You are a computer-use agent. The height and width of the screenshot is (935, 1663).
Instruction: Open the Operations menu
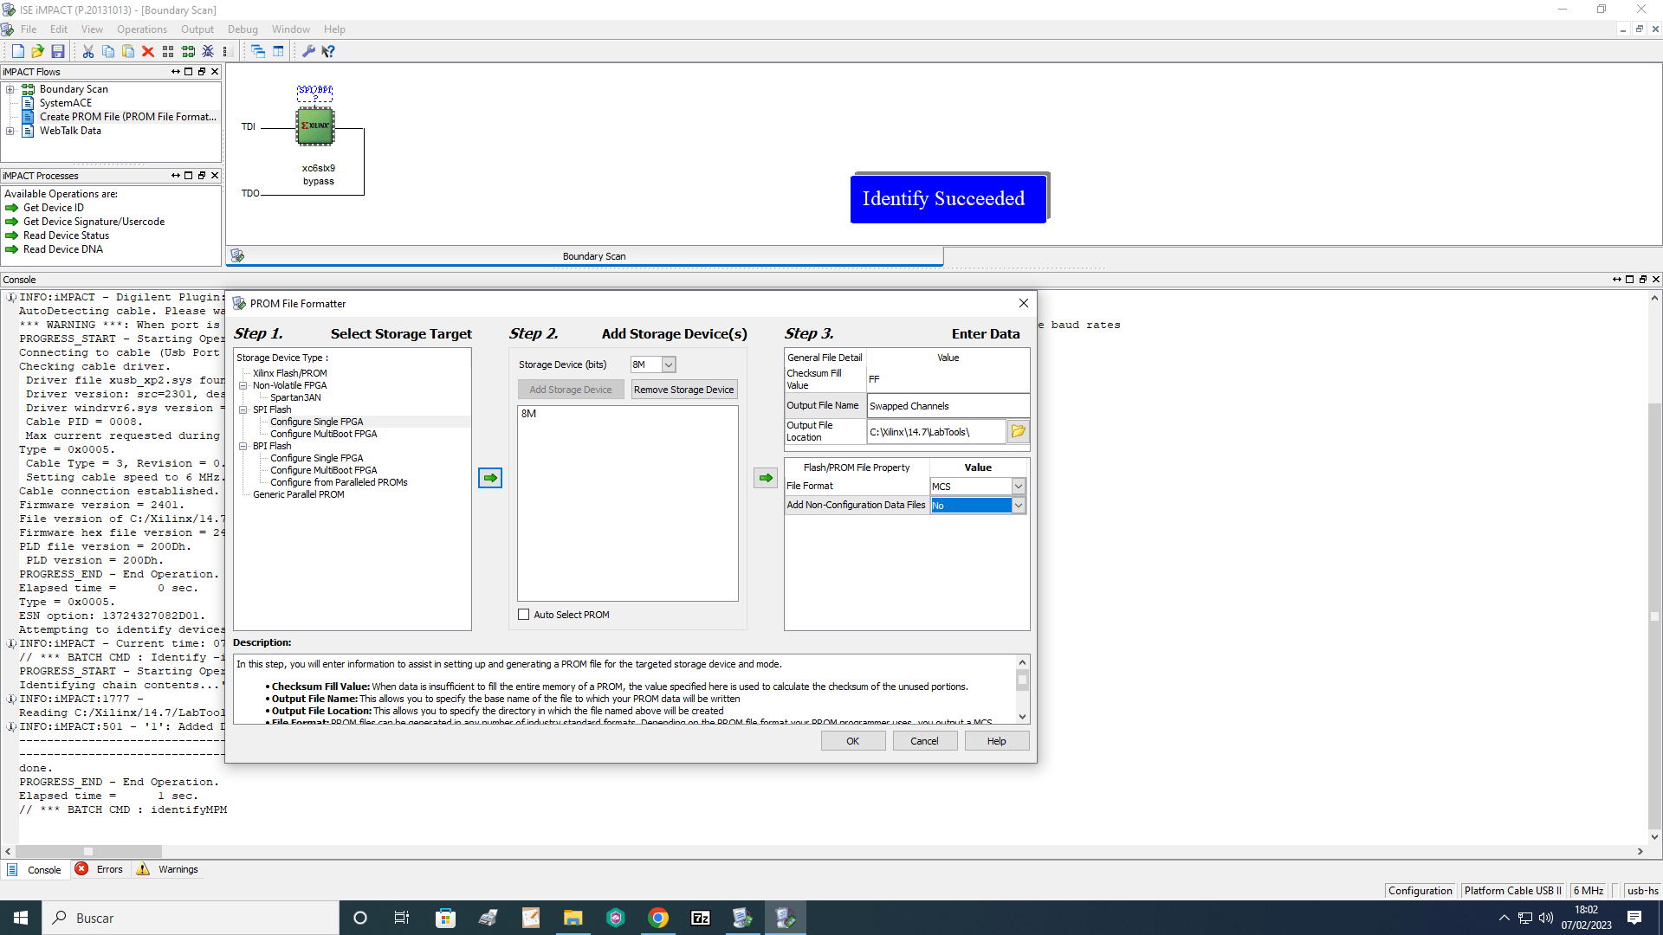pyautogui.click(x=142, y=29)
